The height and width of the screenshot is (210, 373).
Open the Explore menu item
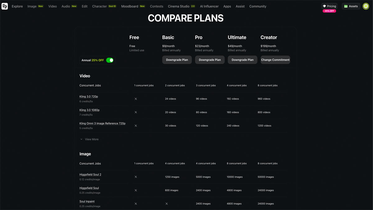click(17, 6)
